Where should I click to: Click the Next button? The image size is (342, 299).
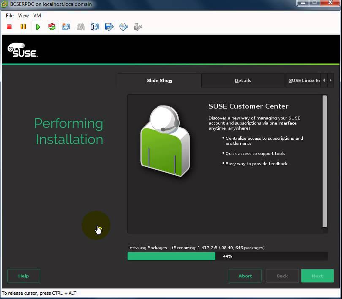pyautogui.click(x=318, y=276)
